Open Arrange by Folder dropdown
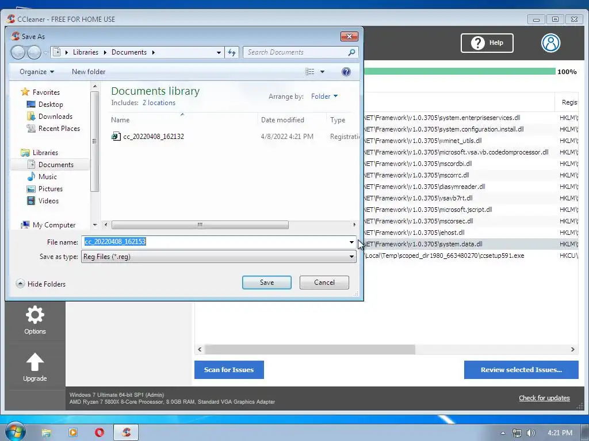Viewport: 589px width, 441px height. point(324,96)
